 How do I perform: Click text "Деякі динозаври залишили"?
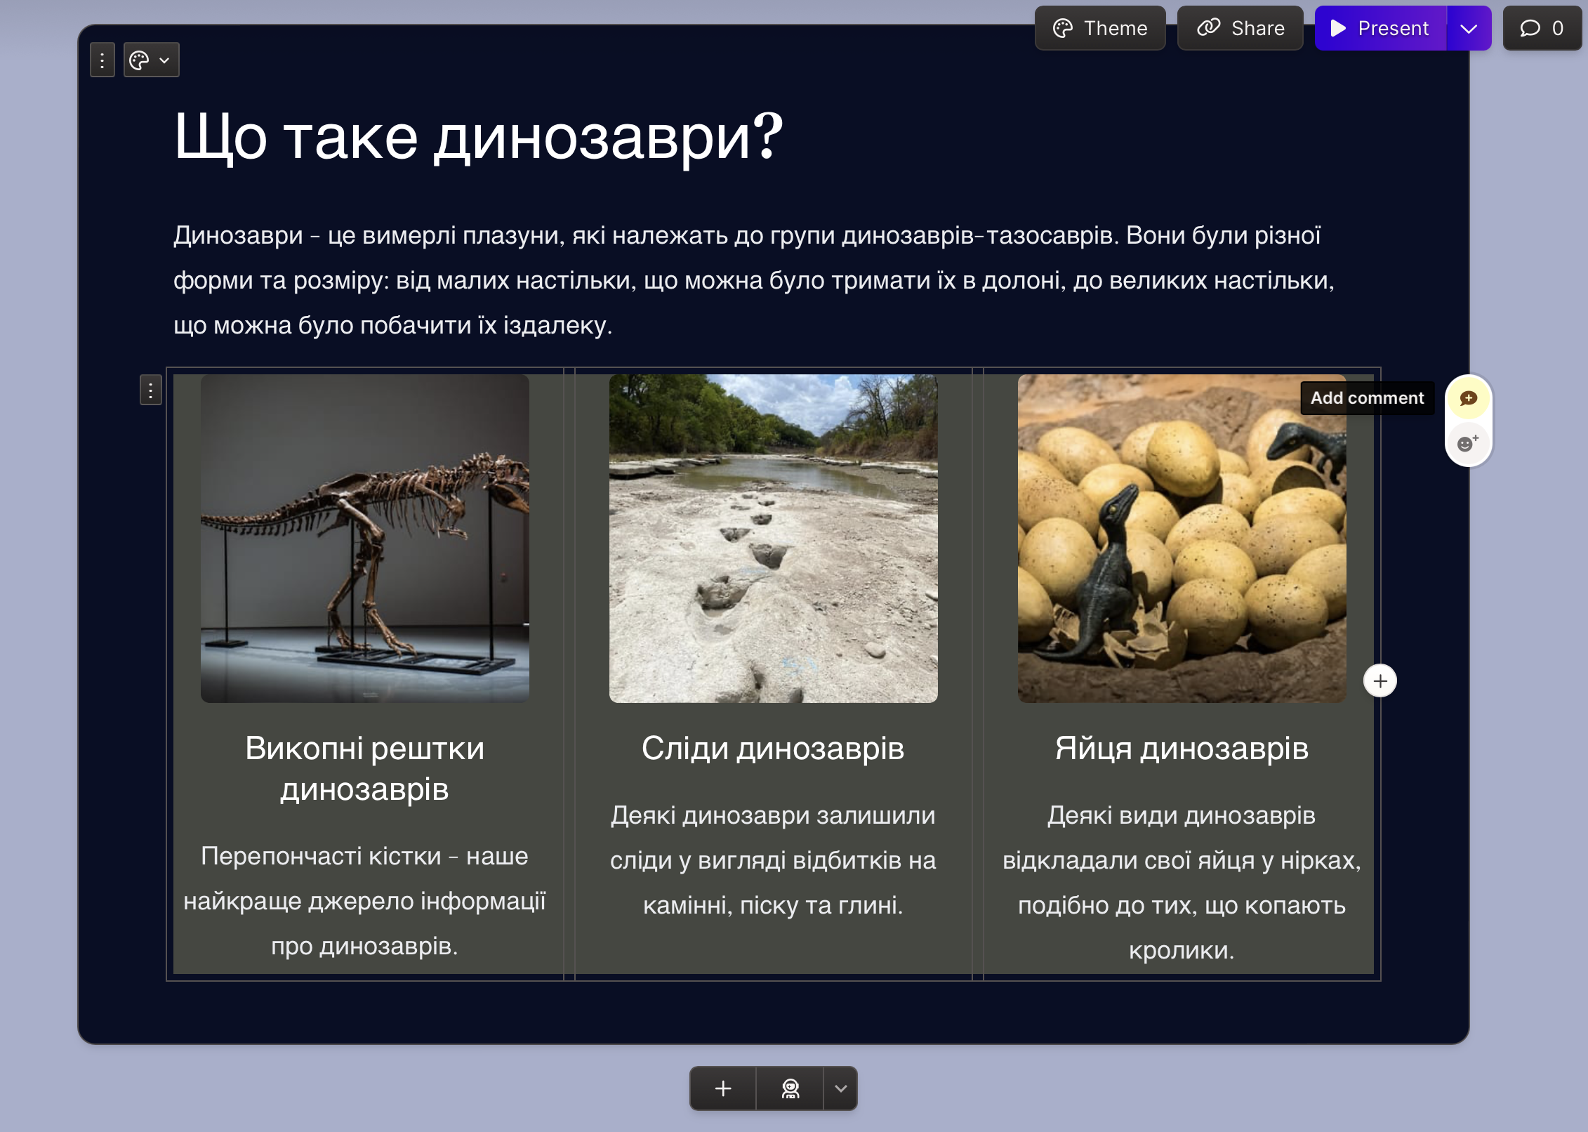click(x=773, y=815)
